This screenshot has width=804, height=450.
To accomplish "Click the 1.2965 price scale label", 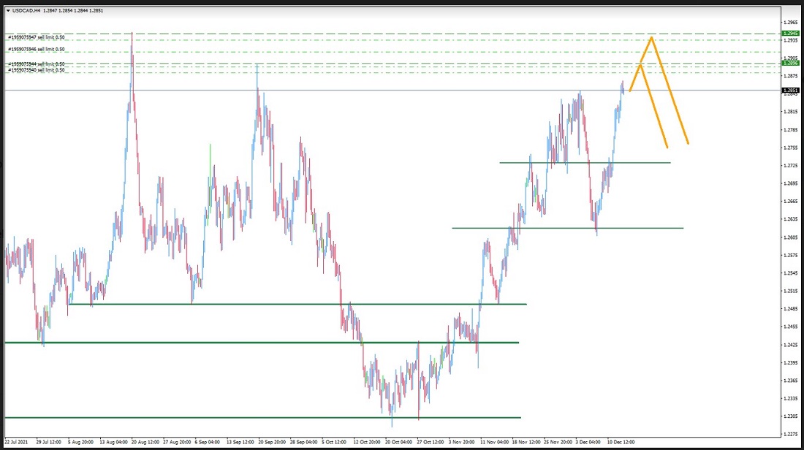I will point(789,23).
